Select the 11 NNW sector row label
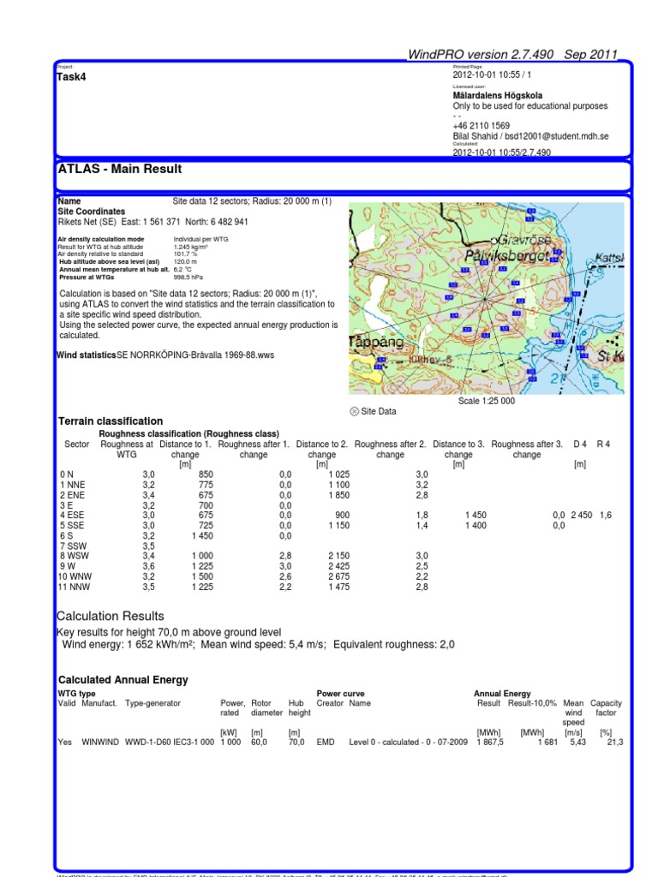 (72, 587)
